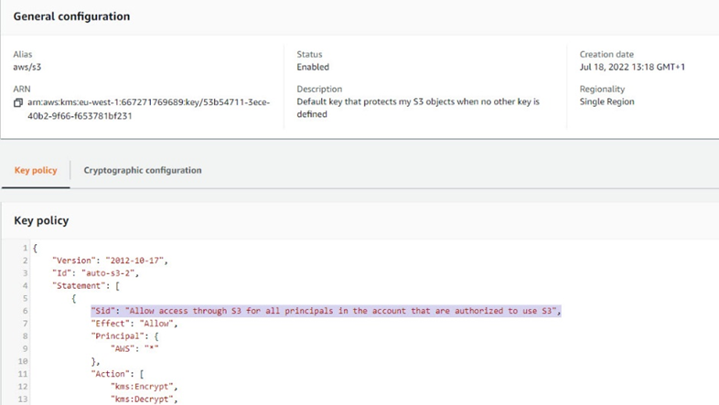This screenshot has height=405, width=719.
Task: Place cursor on the "Id": "auto-s3-2" line
Action: [109, 273]
